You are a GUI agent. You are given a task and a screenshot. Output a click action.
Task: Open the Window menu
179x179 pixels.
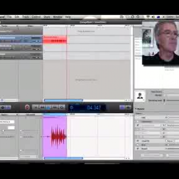pyautogui.click(x=58, y=17)
